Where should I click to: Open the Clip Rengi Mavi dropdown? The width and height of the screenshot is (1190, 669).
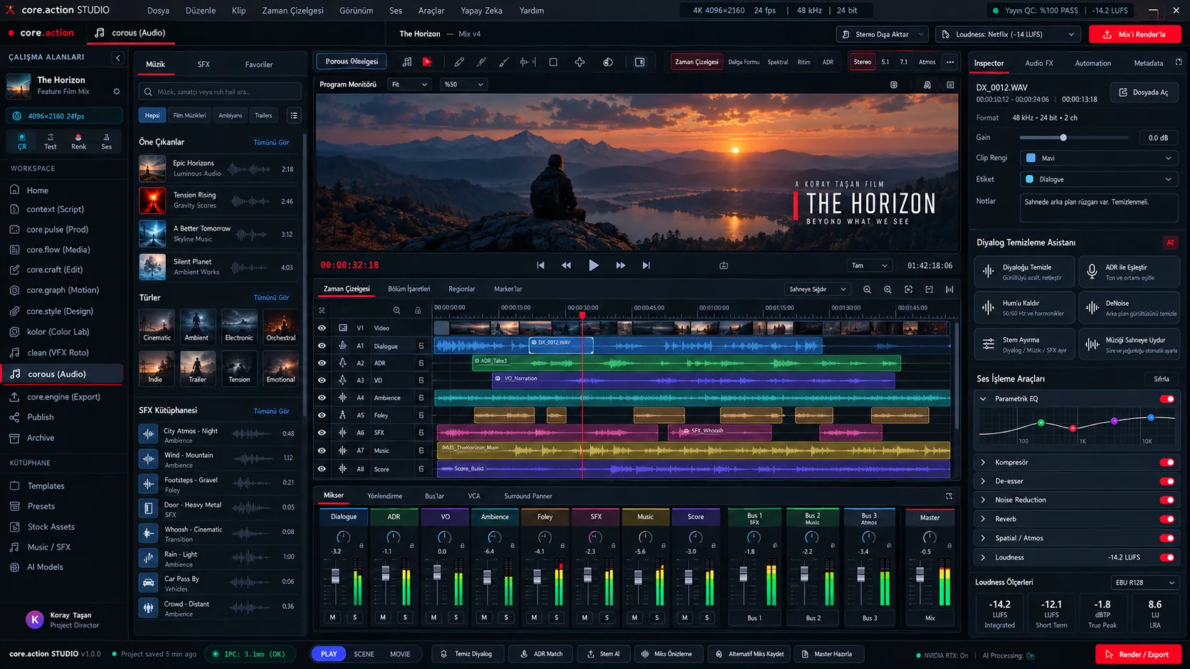(x=1099, y=158)
